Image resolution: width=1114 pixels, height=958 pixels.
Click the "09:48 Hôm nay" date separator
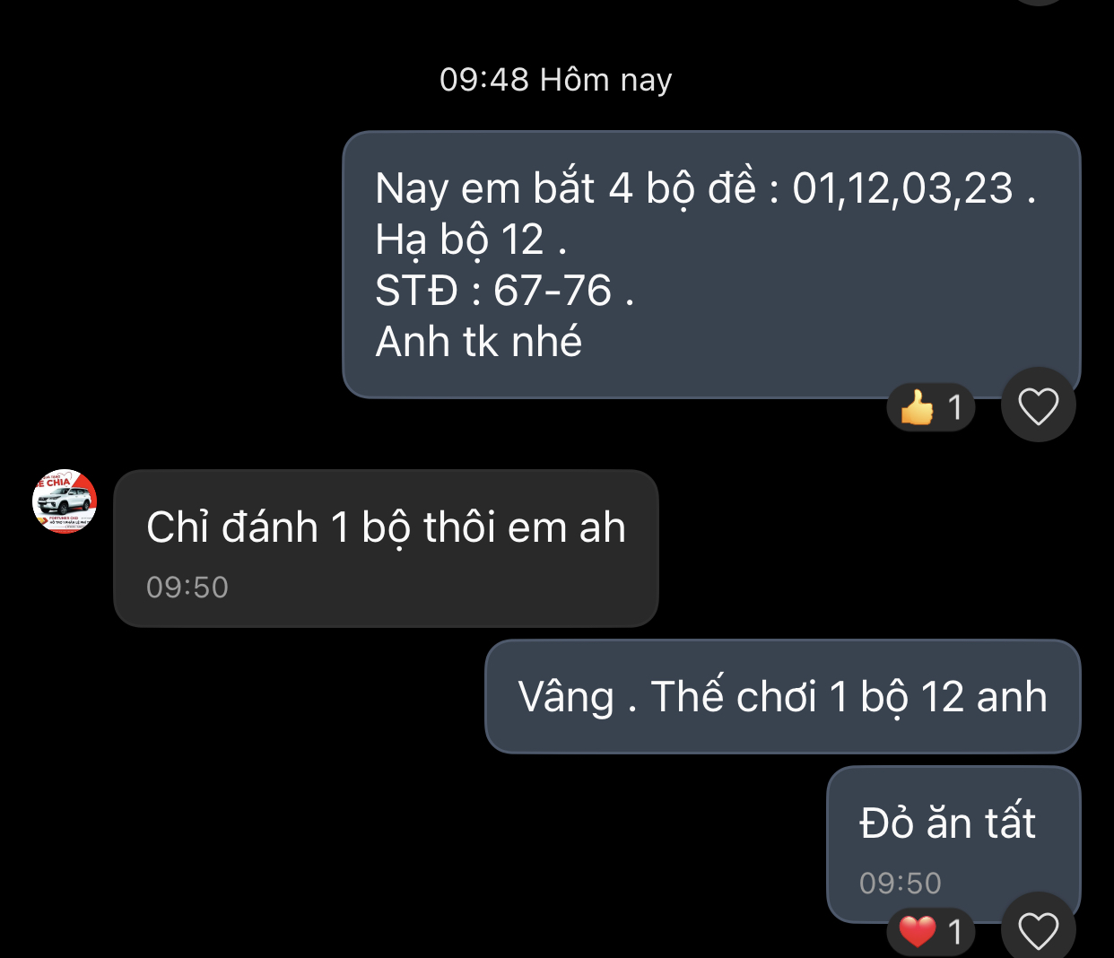556,80
